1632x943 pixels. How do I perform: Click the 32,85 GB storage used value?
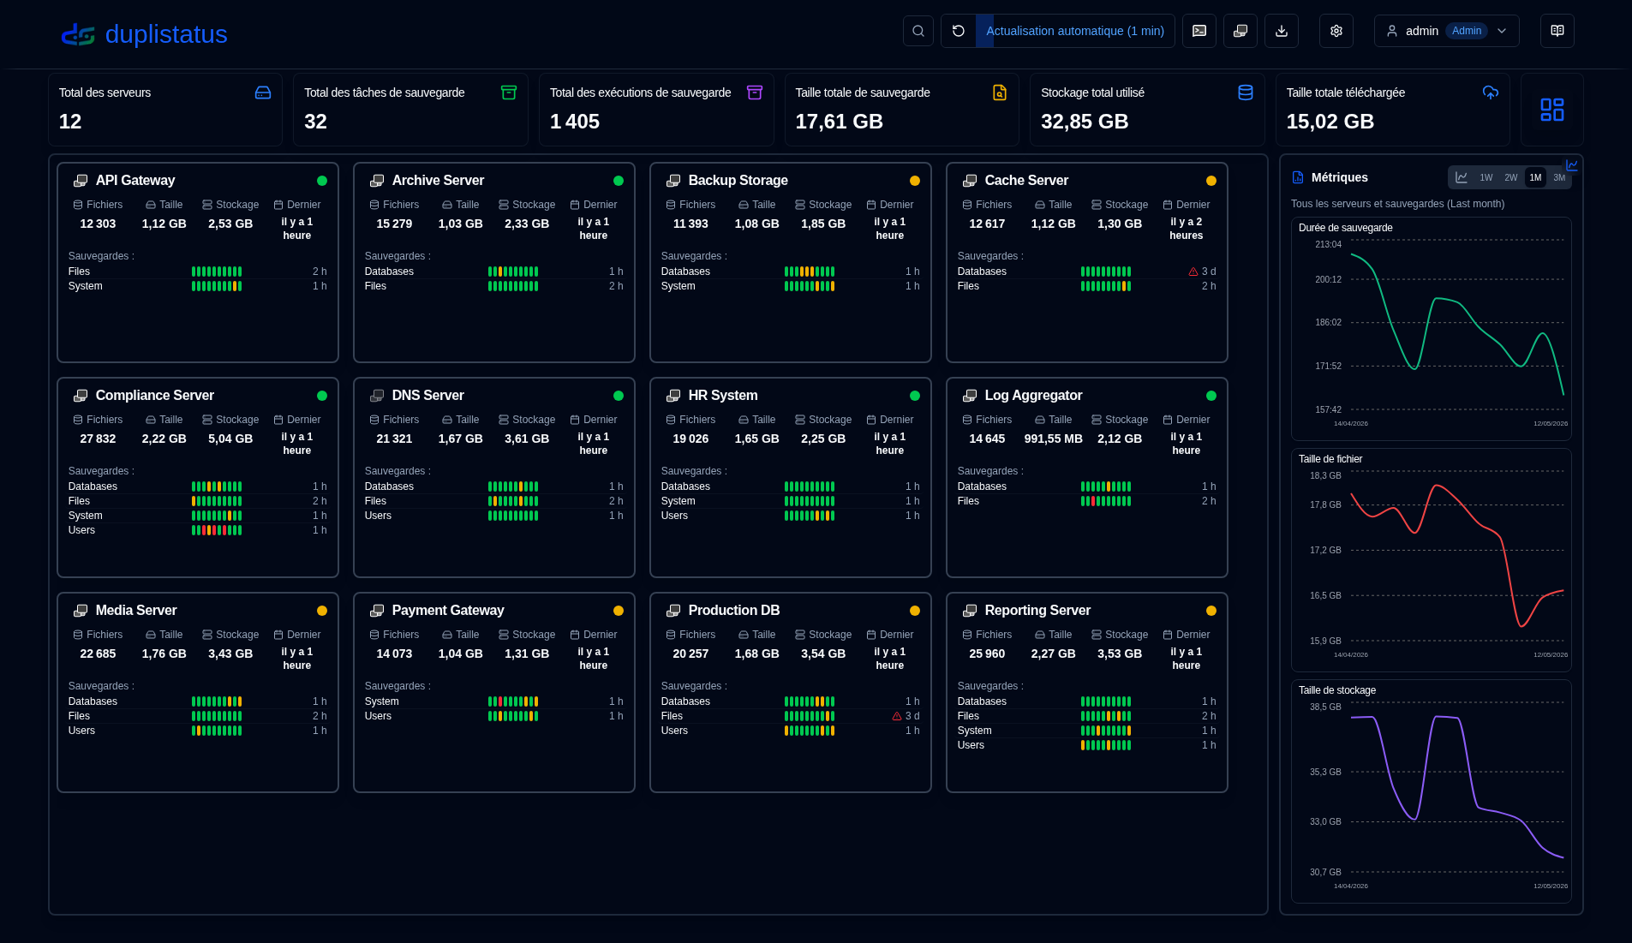1085,122
